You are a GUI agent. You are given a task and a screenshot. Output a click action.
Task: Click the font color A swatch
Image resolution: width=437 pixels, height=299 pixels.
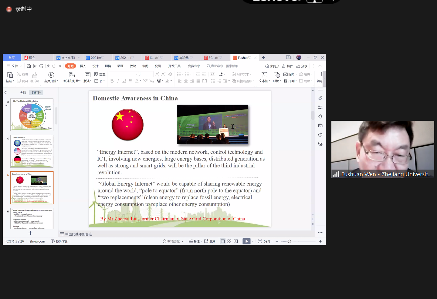(x=137, y=81)
